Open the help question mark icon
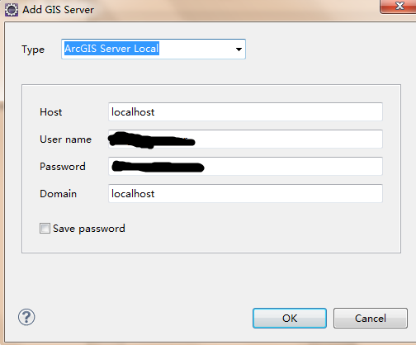416x345 pixels. (x=26, y=317)
